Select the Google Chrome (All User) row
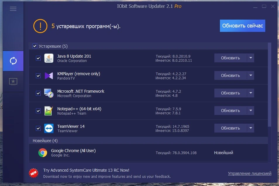The width and height of the screenshot is (279, 186). click(x=148, y=153)
